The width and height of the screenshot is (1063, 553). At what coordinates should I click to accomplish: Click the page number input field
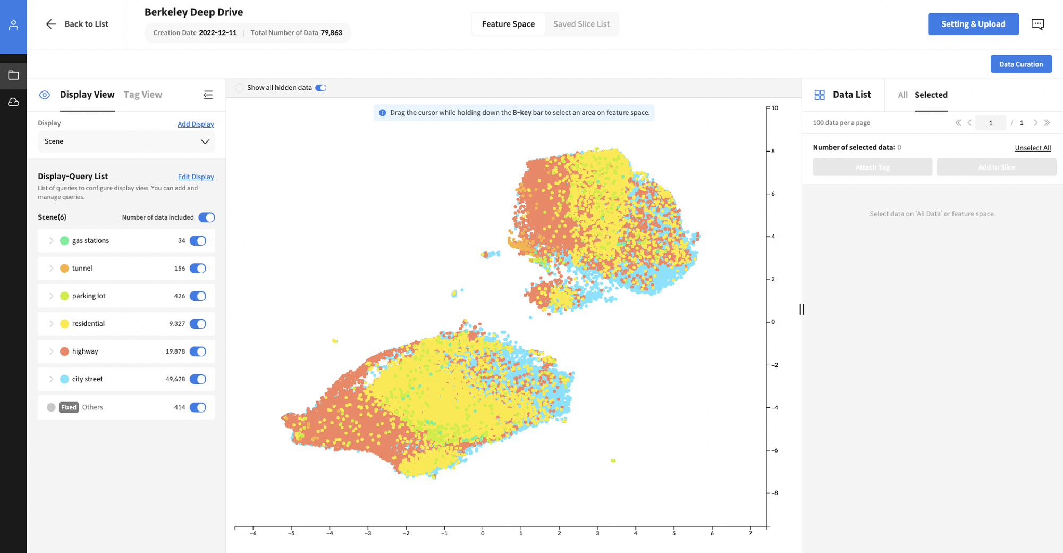click(x=990, y=123)
